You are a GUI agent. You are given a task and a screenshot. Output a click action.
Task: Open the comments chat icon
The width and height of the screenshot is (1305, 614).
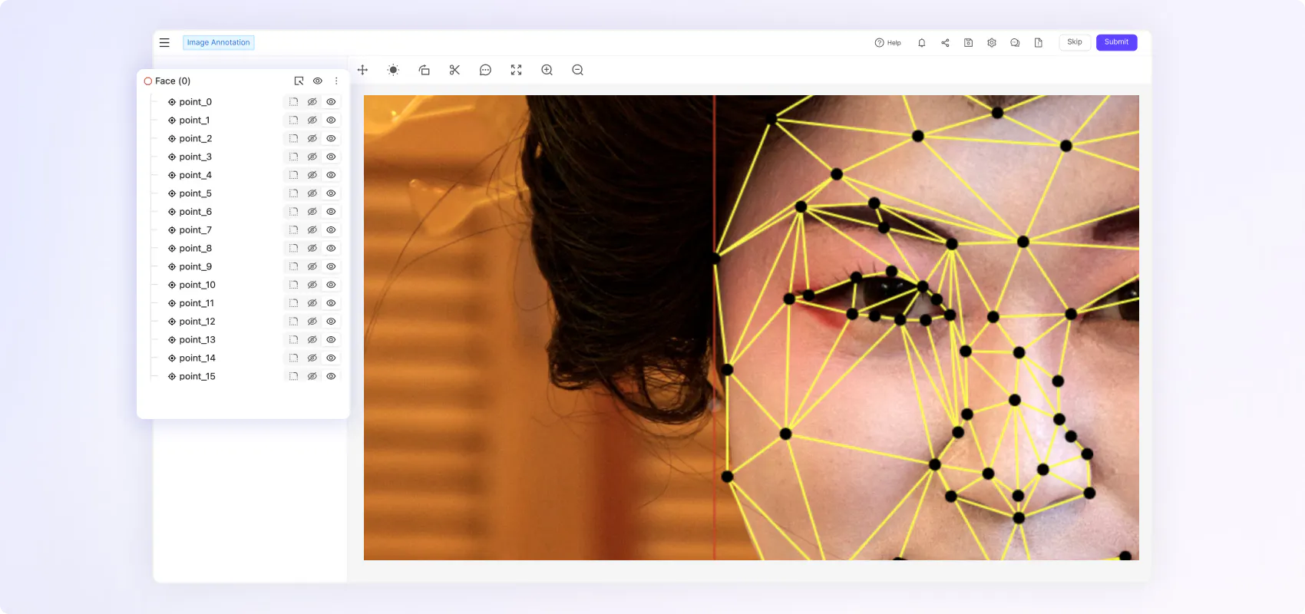(1015, 43)
